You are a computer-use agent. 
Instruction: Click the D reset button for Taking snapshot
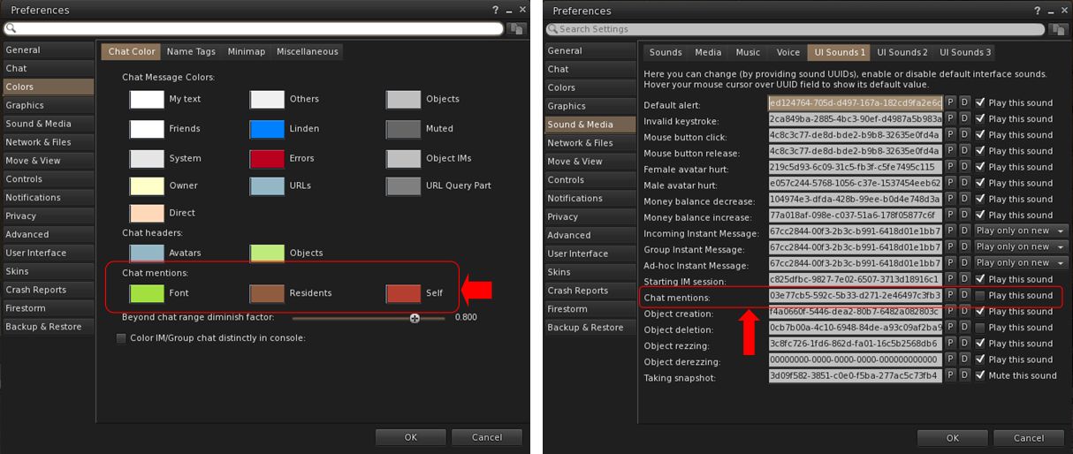tap(964, 375)
